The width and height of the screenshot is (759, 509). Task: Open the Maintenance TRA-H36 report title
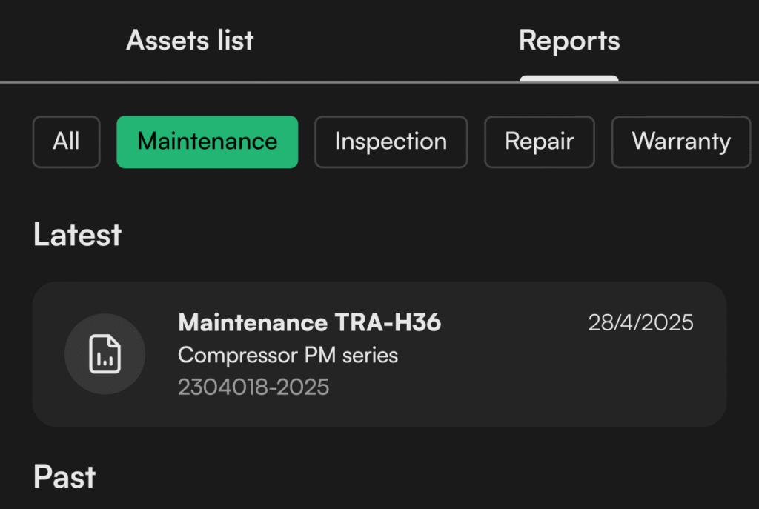309,322
